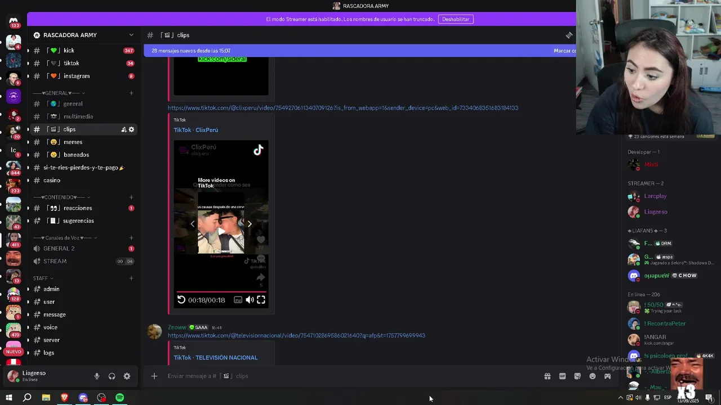
Task: Collapse the STAFF category
Action: (x=43, y=278)
